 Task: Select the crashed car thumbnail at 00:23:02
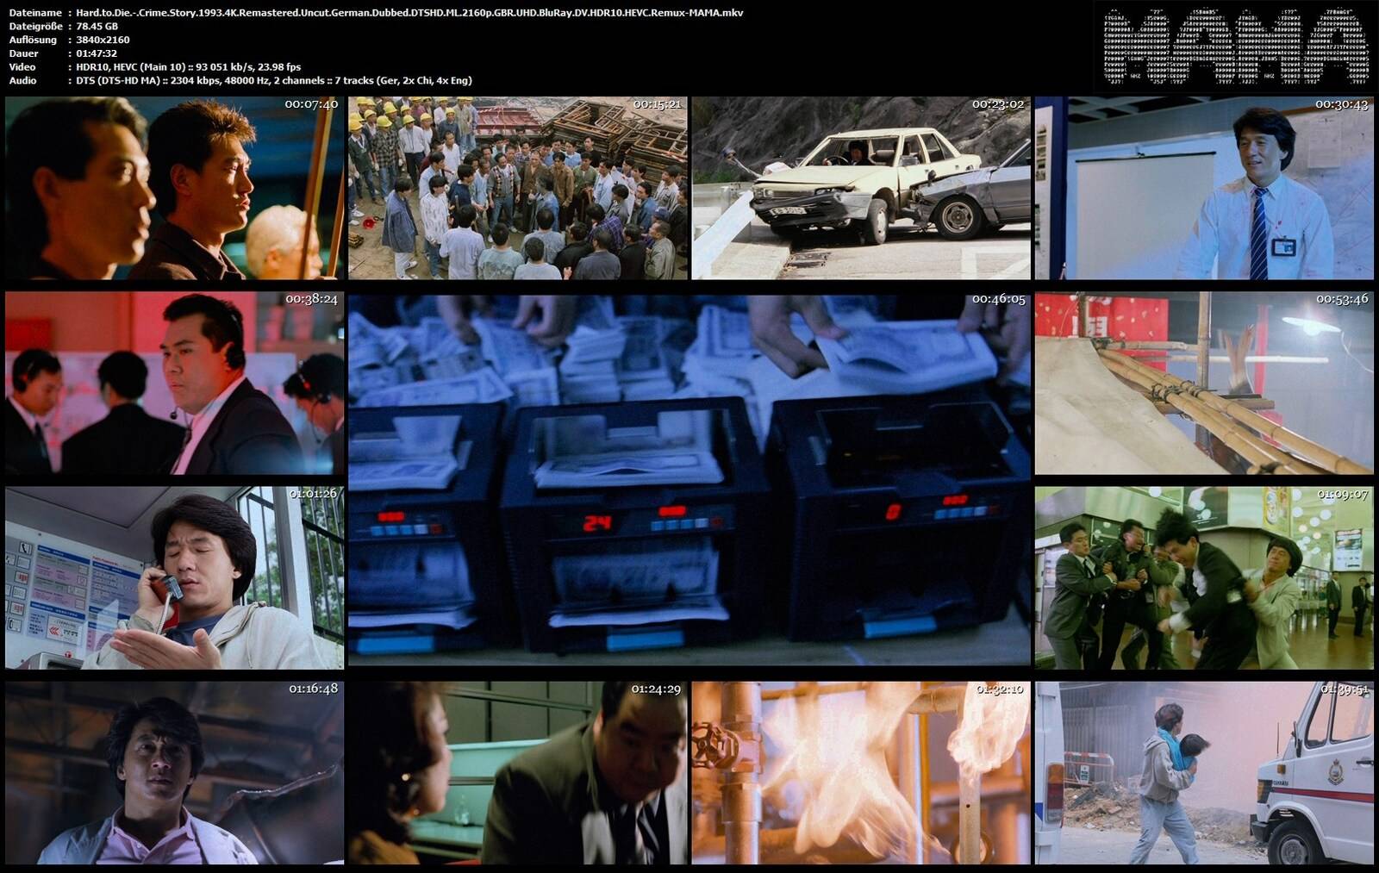click(861, 188)
